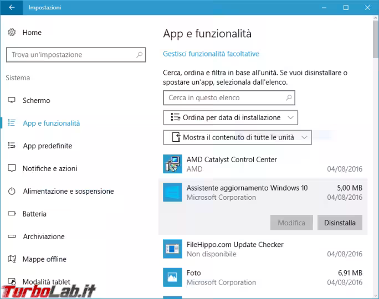The height and width of the screenshot is (299, 379).
Task: Click the back arrow in title bar
Action: (12, 8)
